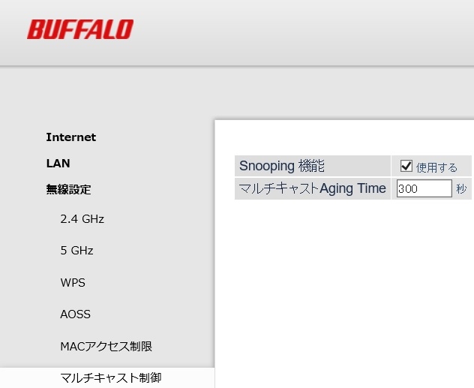Click the 秒 unit label
This screenshot has width=474, height=388.
(460, 189)
